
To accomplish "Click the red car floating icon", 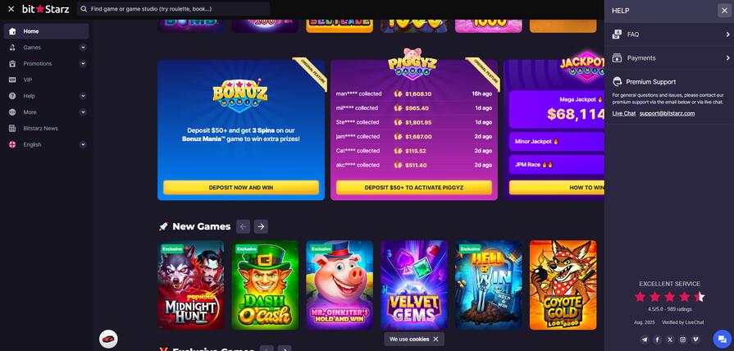I will click(108, 339).
